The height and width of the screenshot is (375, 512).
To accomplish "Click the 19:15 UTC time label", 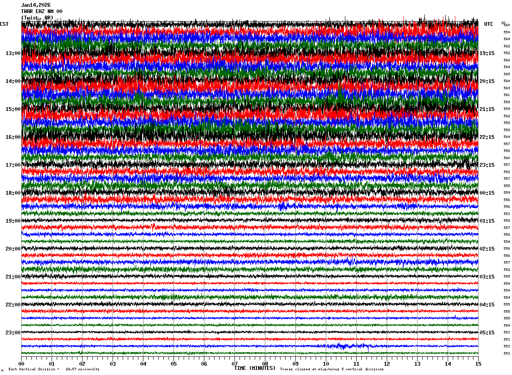I will point(487,53).
